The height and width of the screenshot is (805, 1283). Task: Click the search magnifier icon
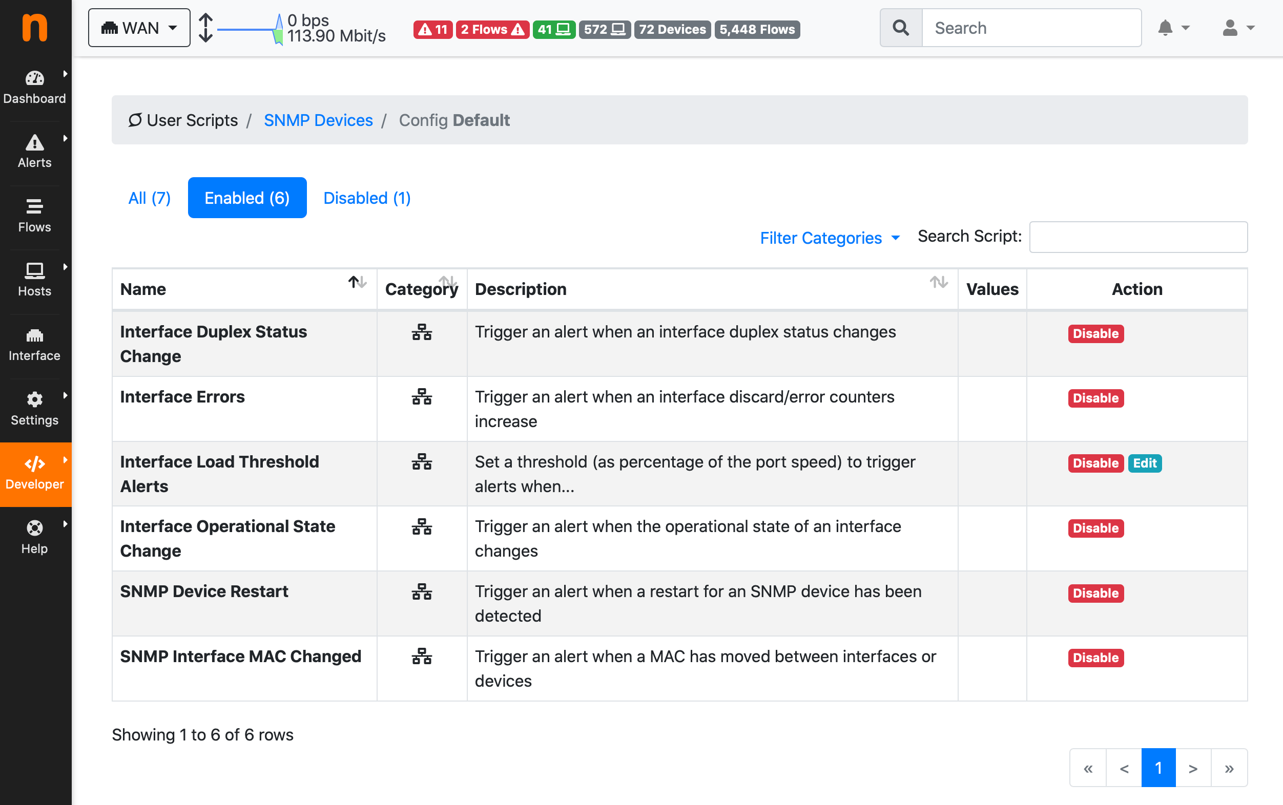[x=901, y=28]
